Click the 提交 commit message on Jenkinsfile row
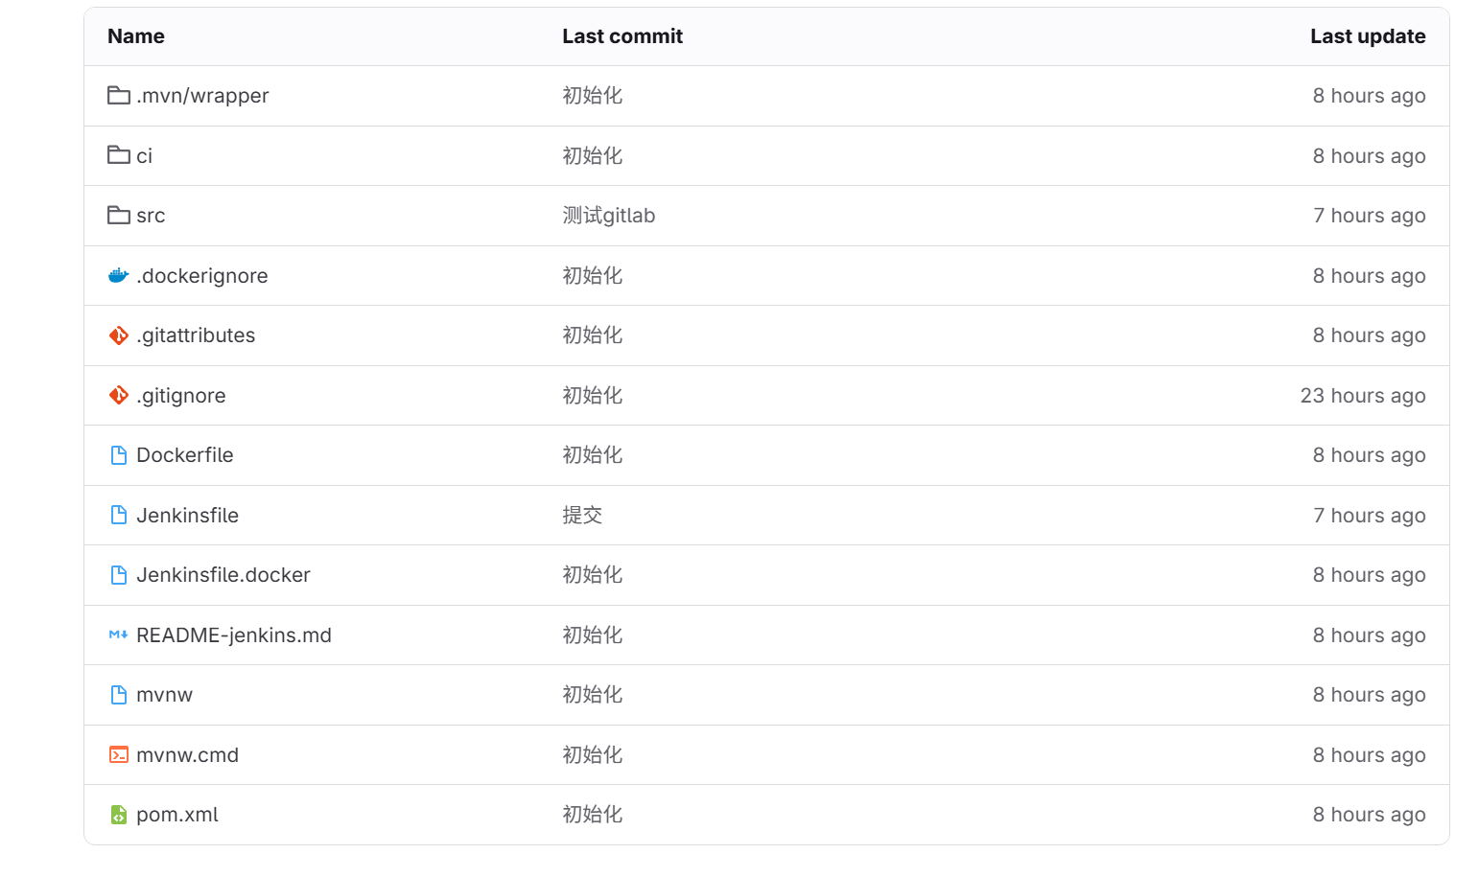The height and width of the screenshot is (877, 1479). point(582,516)
